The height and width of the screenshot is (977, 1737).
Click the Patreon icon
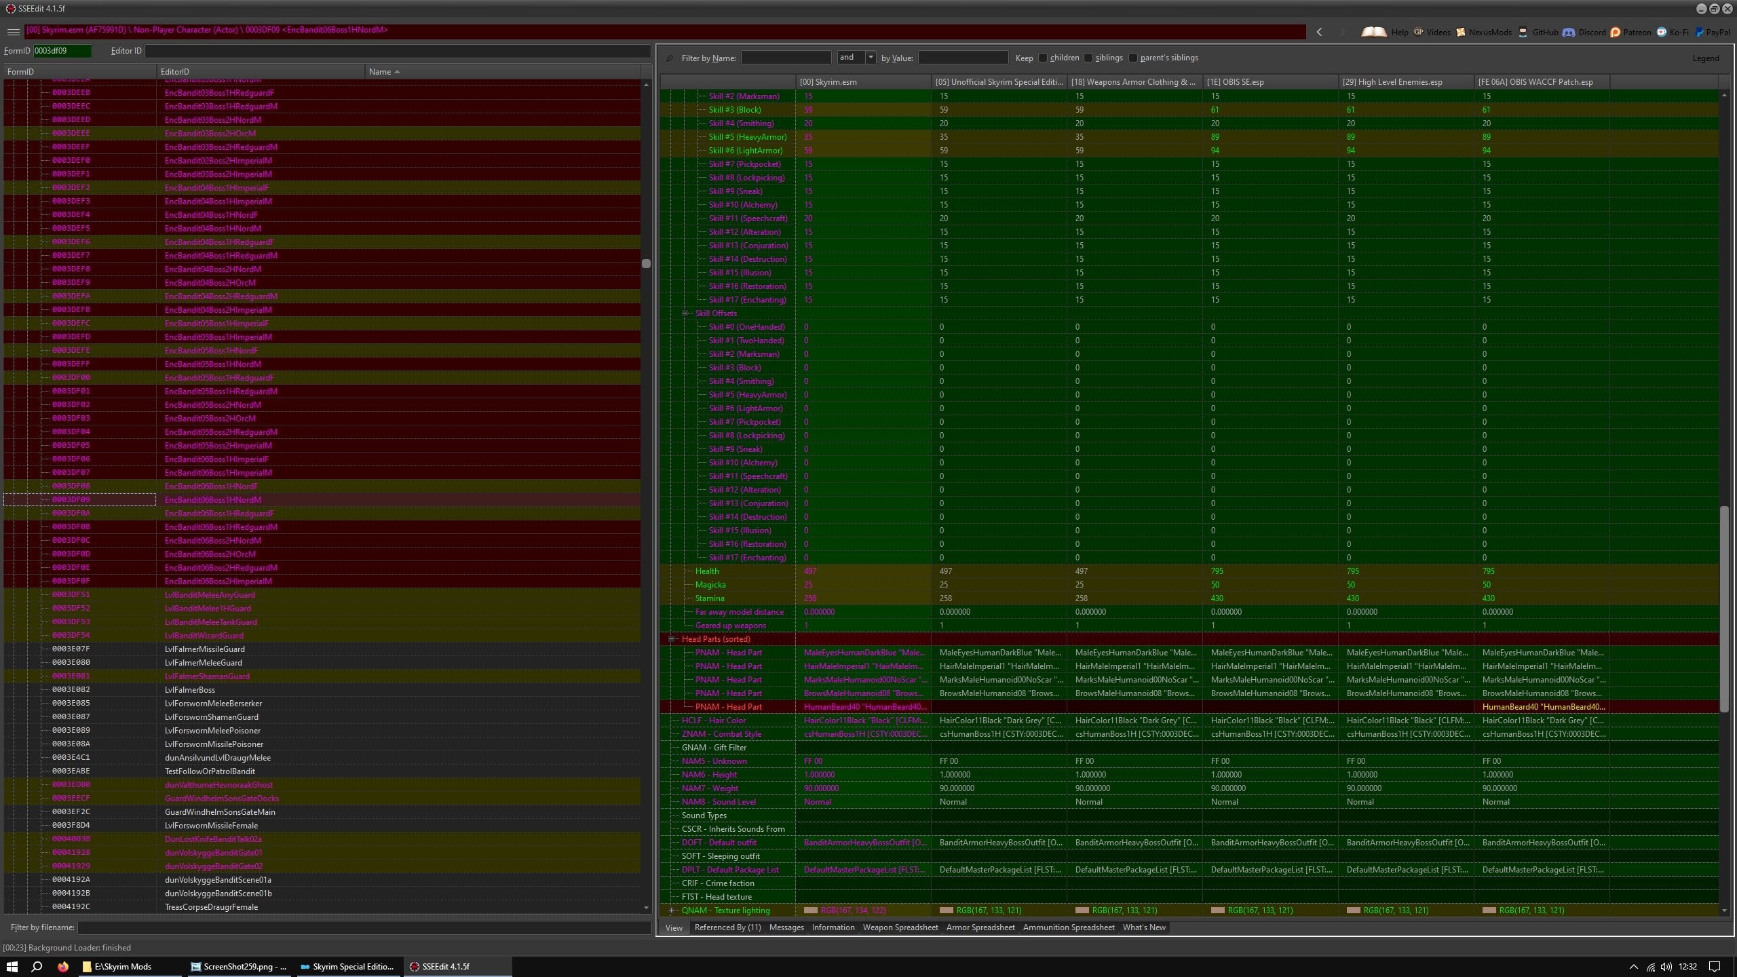tap(1616, 32)
